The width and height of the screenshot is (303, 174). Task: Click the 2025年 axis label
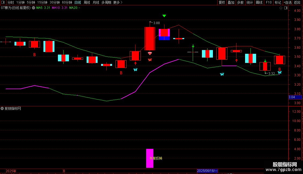tap(11, 171)
